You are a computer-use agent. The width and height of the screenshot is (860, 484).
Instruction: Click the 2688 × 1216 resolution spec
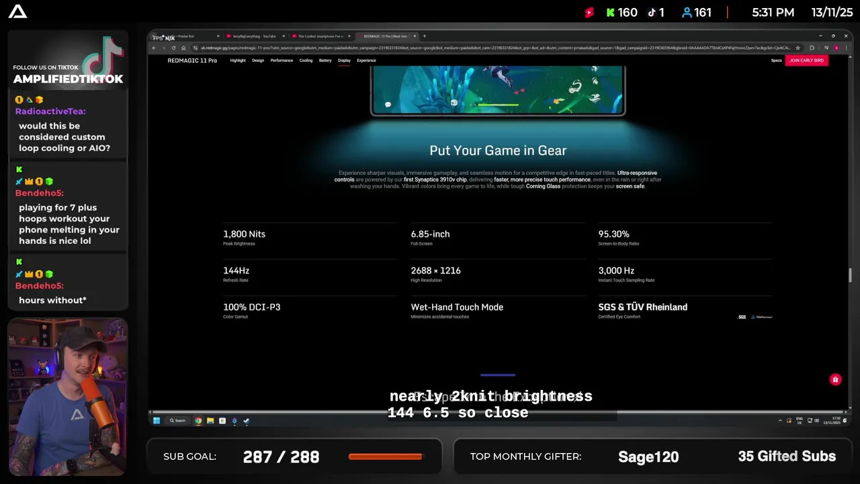[x=435, y=270]
